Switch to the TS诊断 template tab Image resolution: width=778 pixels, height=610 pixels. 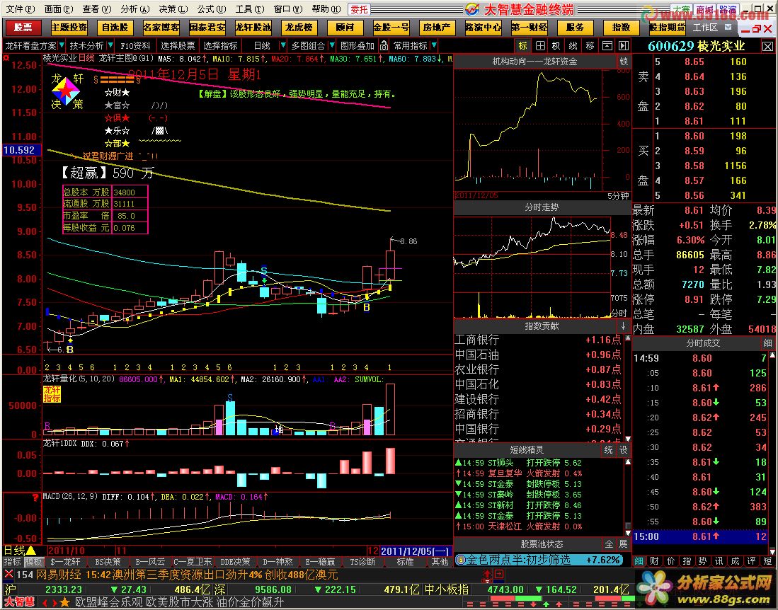362,561
